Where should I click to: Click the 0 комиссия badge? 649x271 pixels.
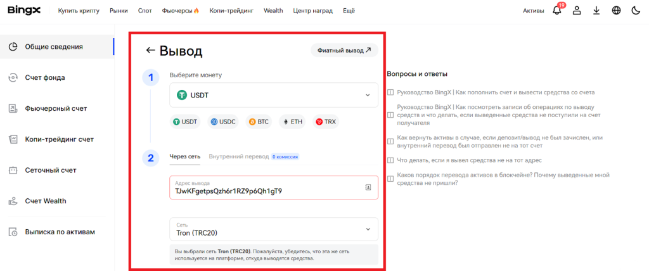point(285,157)
